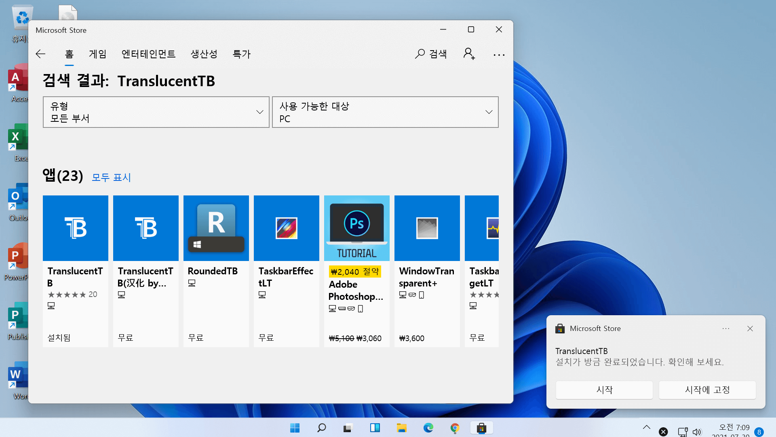Open the 검색 search in Microsoft Store
Image resolution: width=776 pixels, height=437 pixels.
pyautogui.click(x=431, y=54)
